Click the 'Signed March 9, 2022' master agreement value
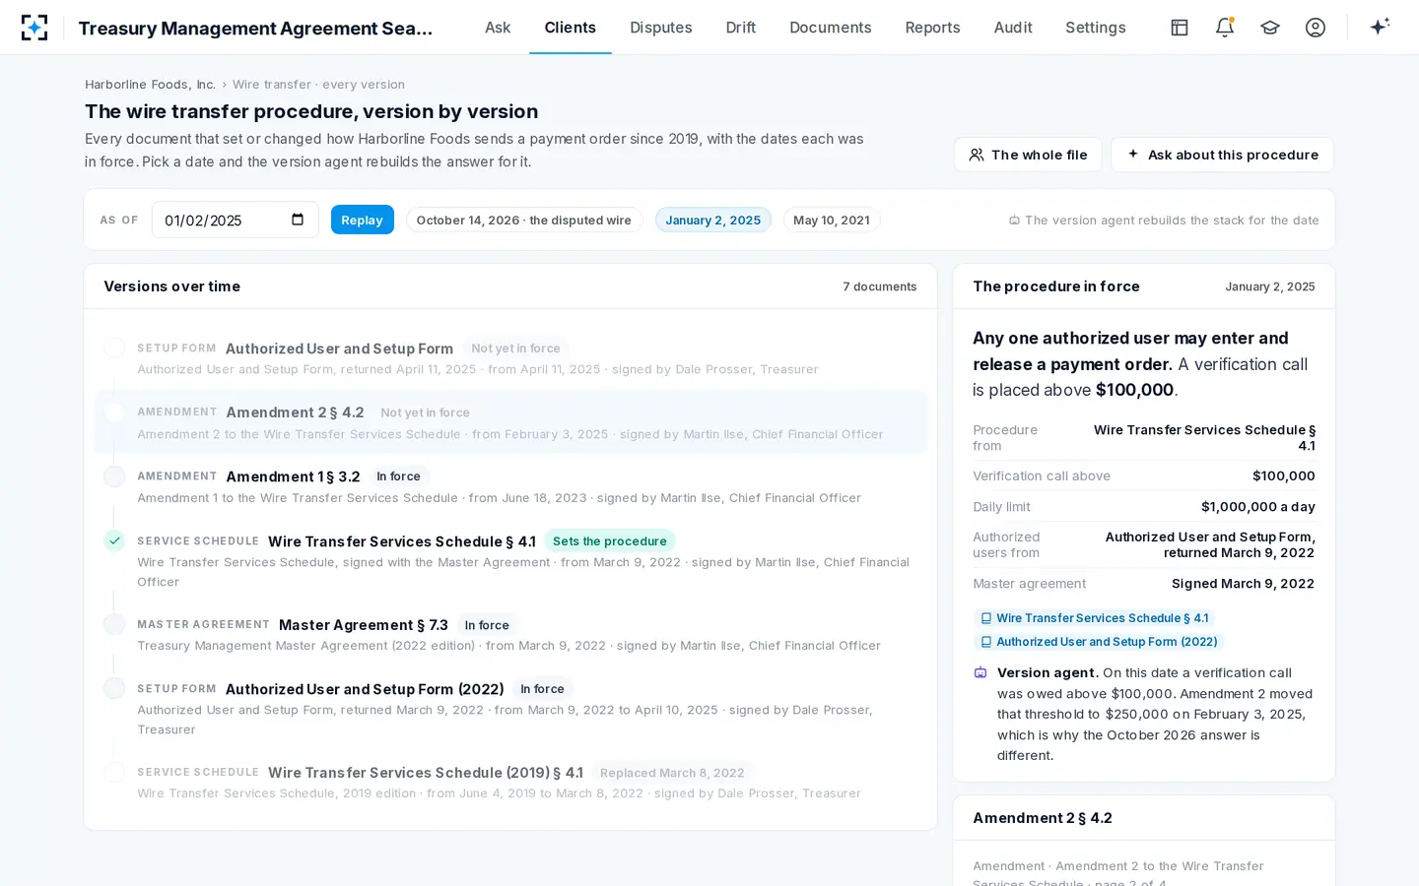Image resolution: width=1419 pixels, height=886 pixels. (x=1244, y=584)
